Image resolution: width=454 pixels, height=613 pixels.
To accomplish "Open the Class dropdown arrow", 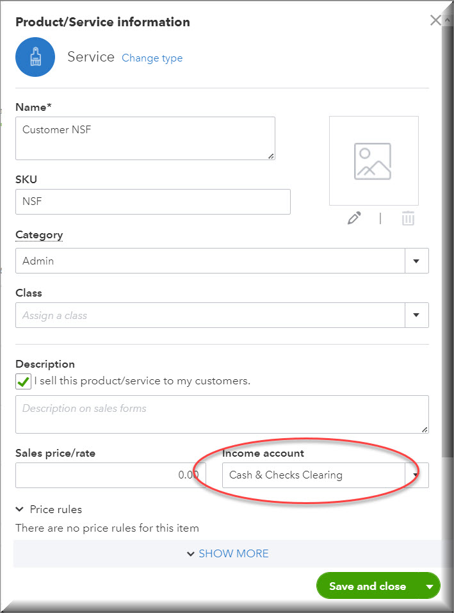I will (416, 315).
